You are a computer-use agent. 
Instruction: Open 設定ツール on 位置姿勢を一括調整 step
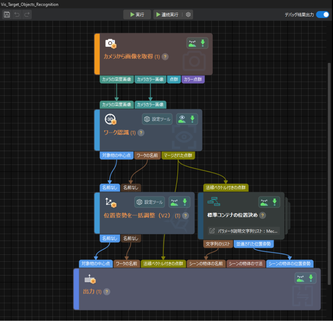coord(149,202)
